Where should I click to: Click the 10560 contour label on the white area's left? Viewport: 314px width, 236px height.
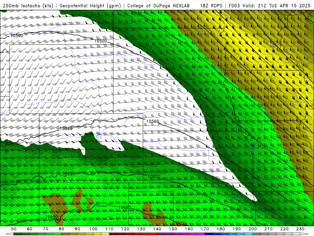(x=66, y=129)
